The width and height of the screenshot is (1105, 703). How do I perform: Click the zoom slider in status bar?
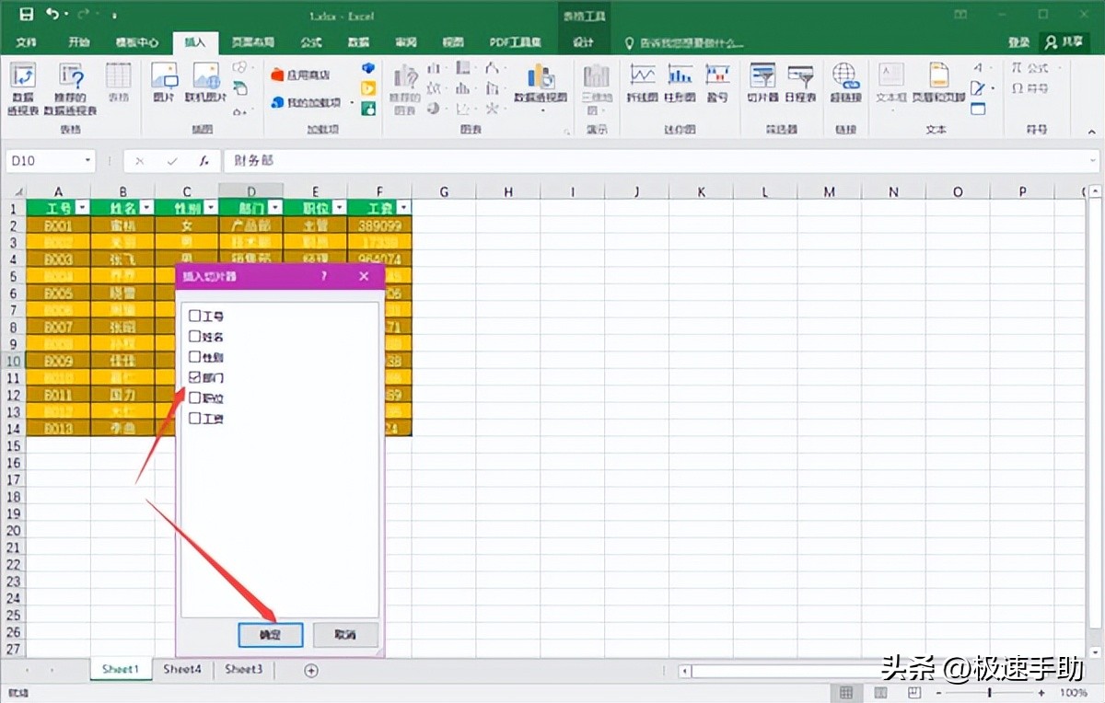[990, 693]
